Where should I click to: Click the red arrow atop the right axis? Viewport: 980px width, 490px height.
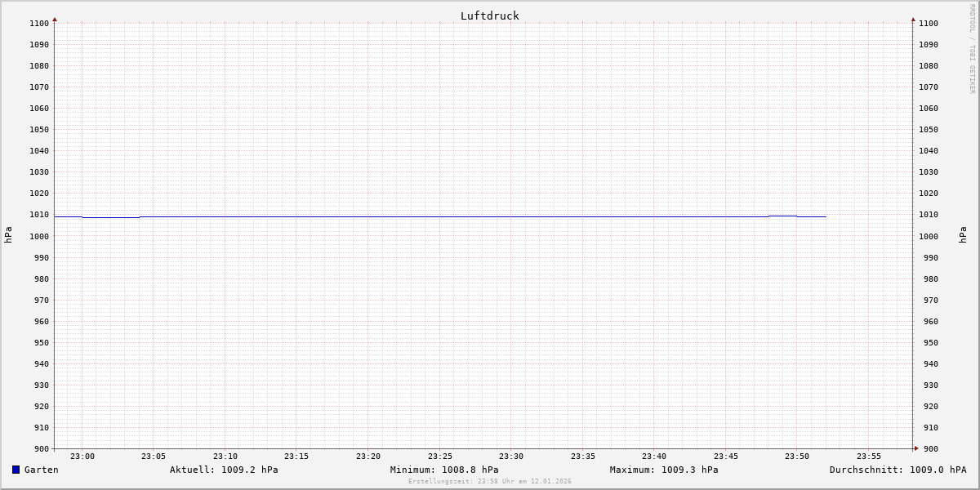(x=913, y=19)
